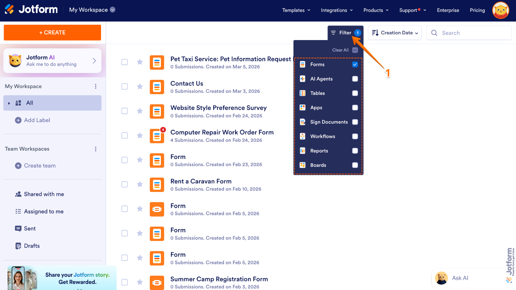The width and height of the screenshot is (516, 290).
Task: Open the Pricing page link
Action: [x=477, y=10]
